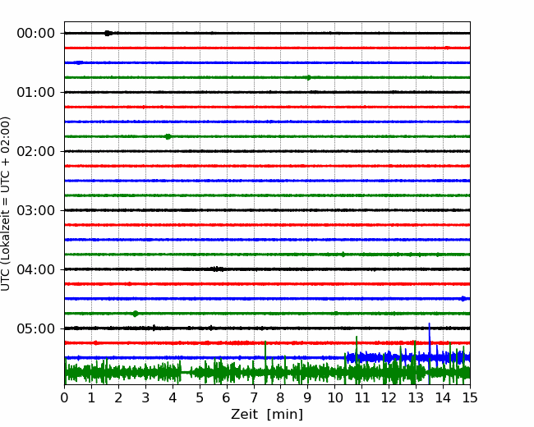Click the 00:00 time label
The height and width of the screenshot is (427, 534).
pos(36,34)
